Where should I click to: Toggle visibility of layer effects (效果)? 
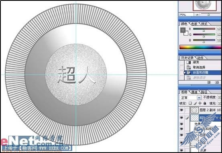(181, 124)
